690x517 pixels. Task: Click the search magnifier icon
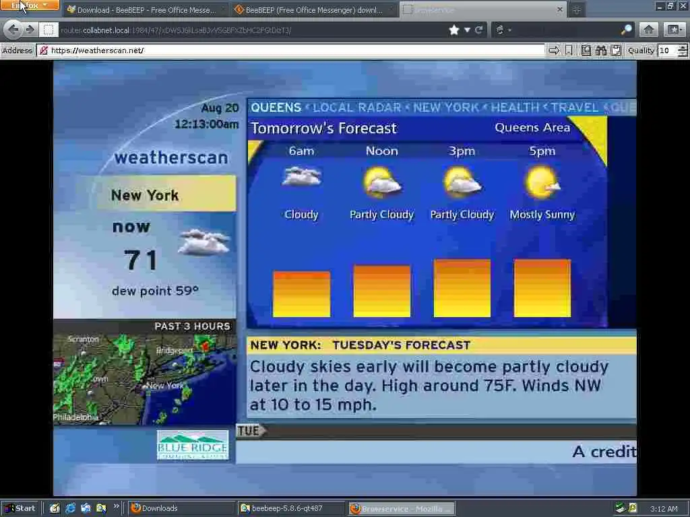(x=626, y=30)
